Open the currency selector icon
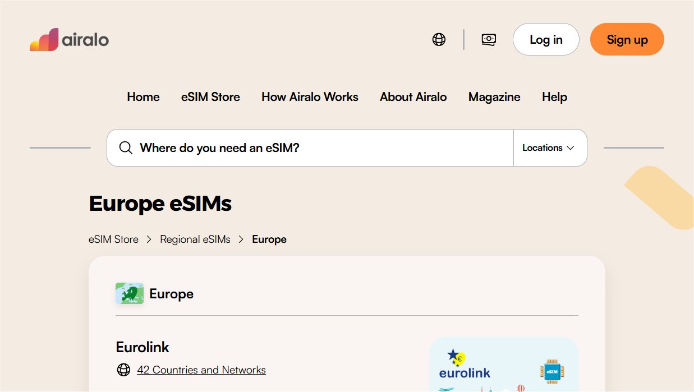The width and height of the screenshot is (694, 392). [x=489, y=39]
